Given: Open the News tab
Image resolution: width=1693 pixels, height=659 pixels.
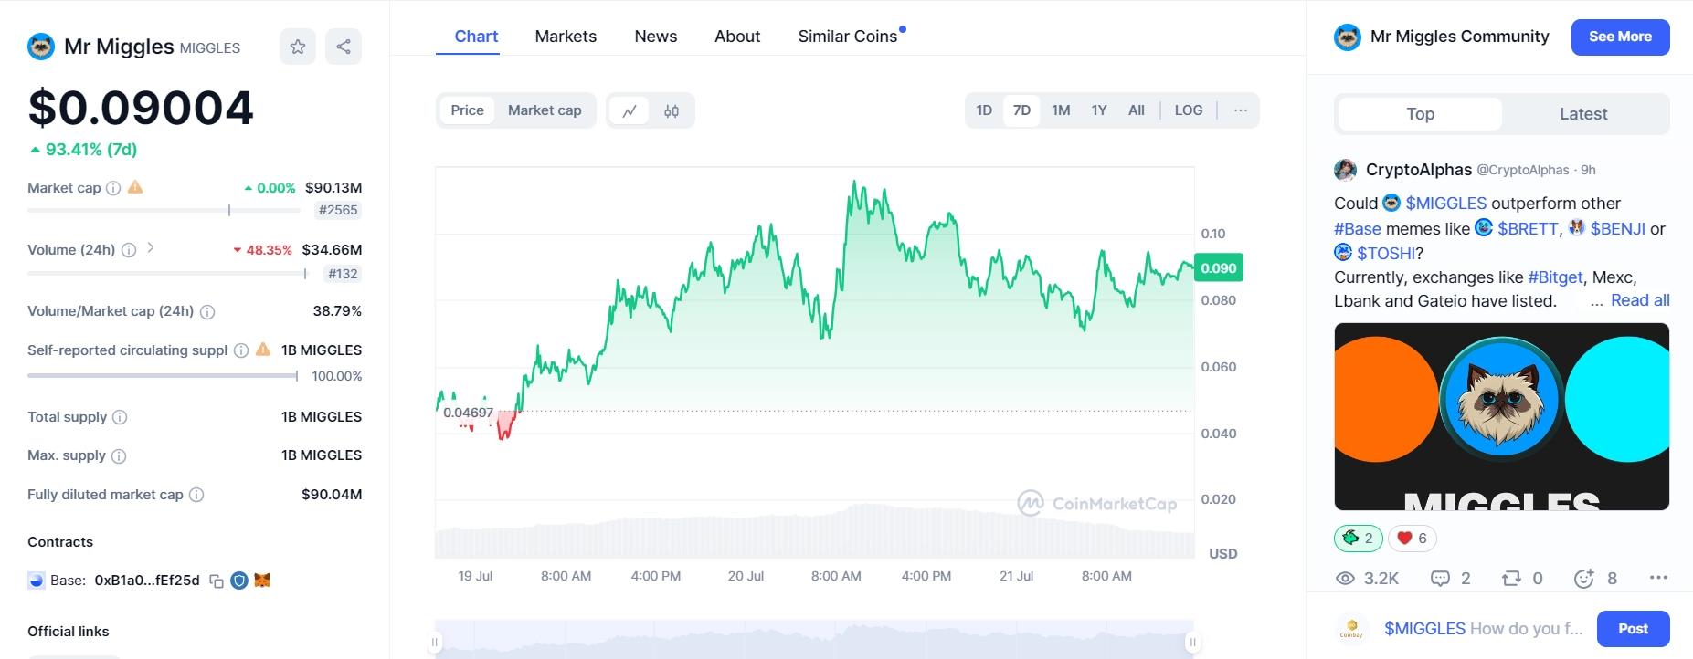Looking at the screenshot, I should (656, 37).
